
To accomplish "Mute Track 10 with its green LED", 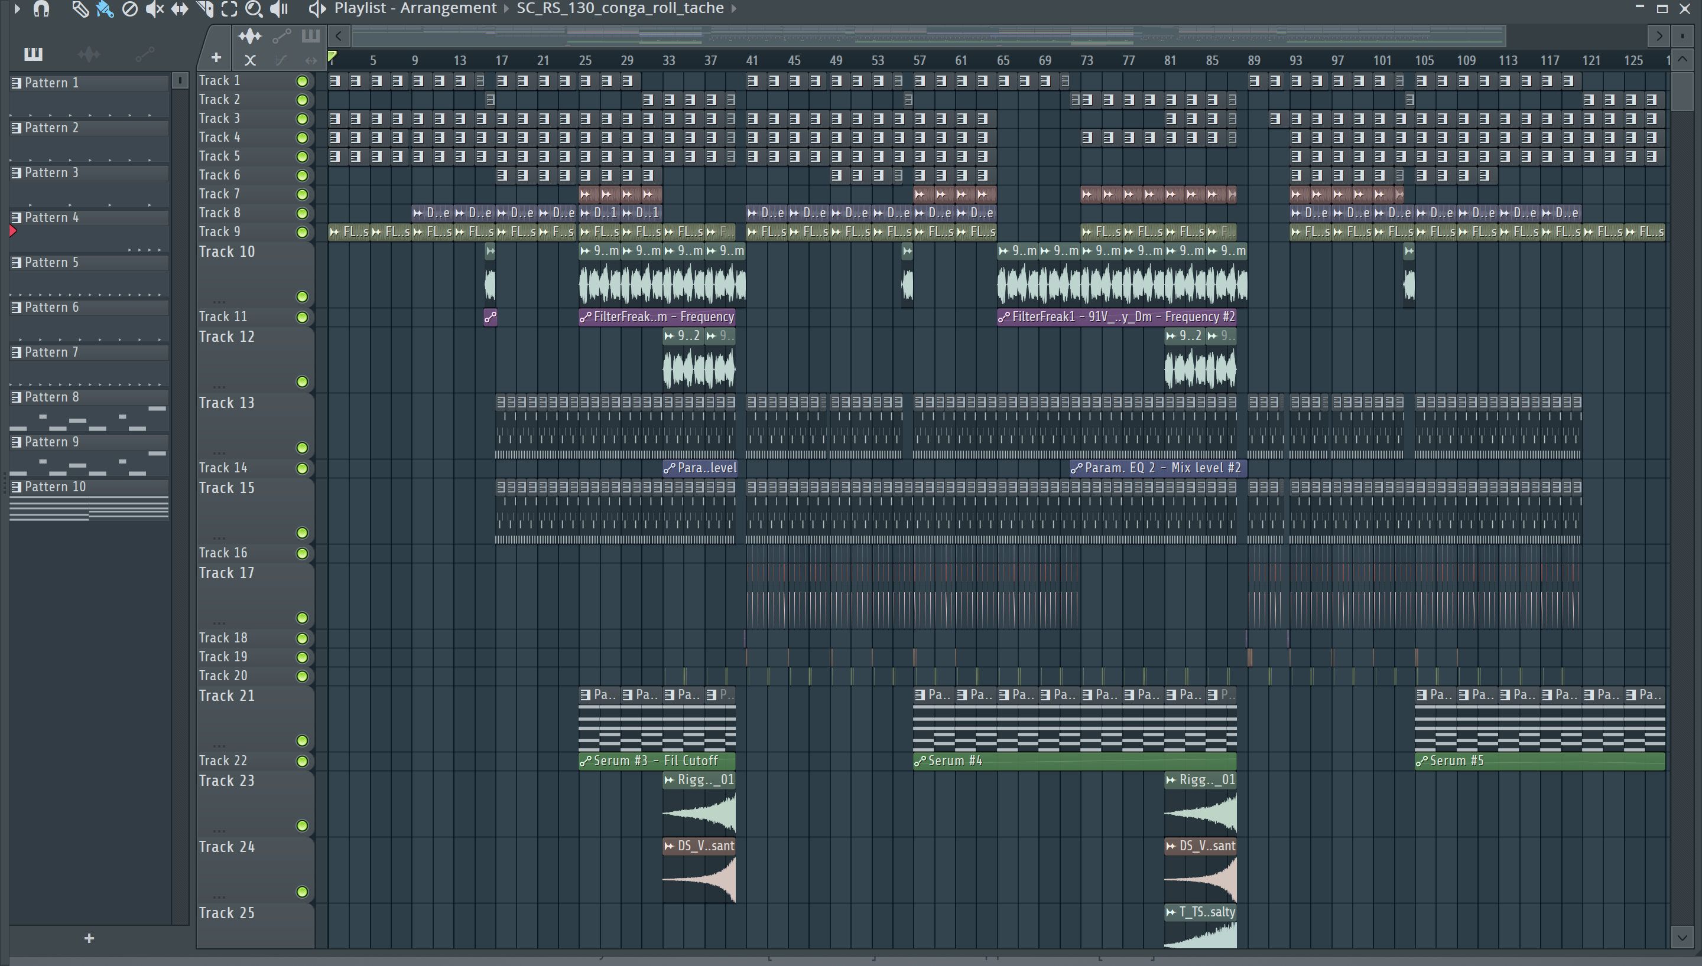I will point(302,296).
